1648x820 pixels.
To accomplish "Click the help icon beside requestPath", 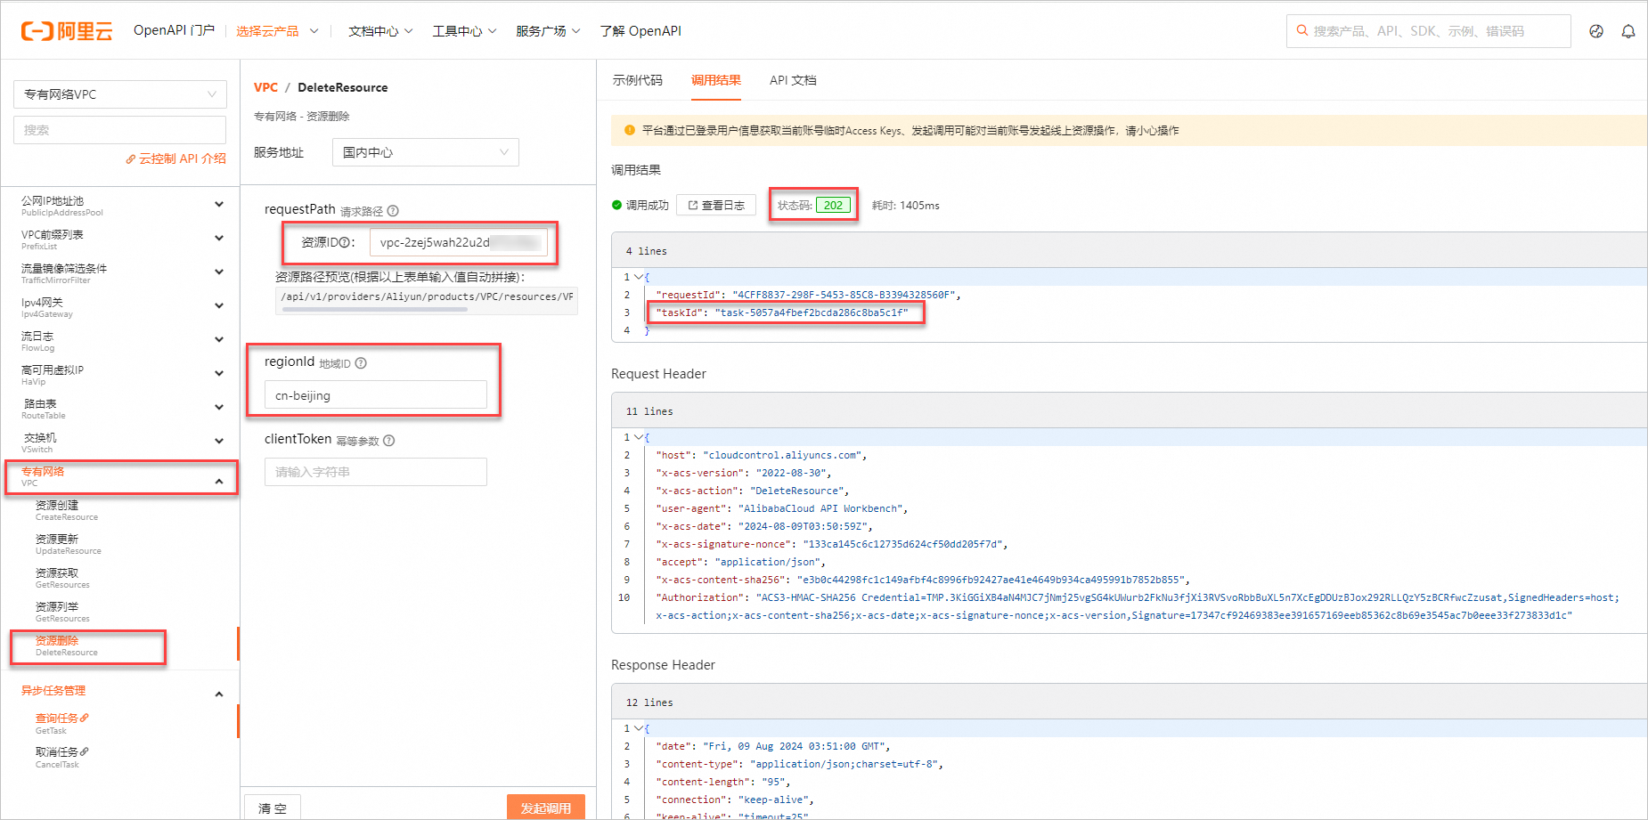I will (393, 211).
